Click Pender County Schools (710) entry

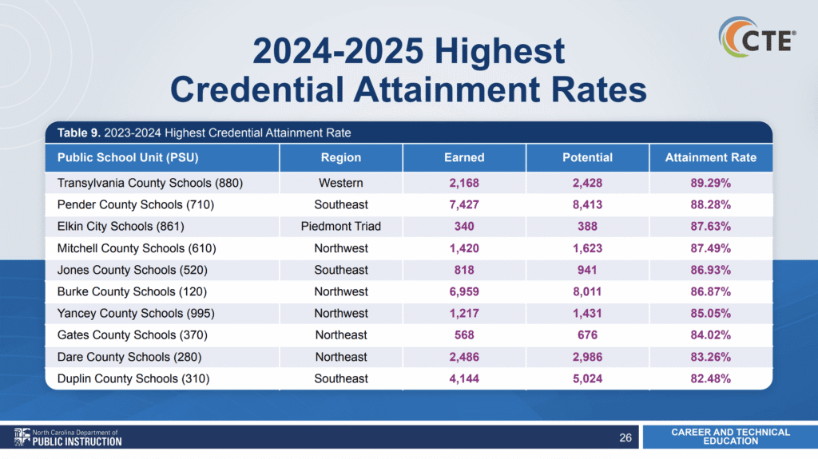point(137,204)
